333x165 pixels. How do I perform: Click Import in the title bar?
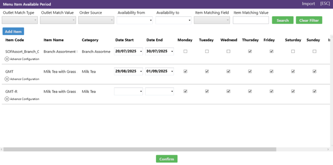[308, 4]
